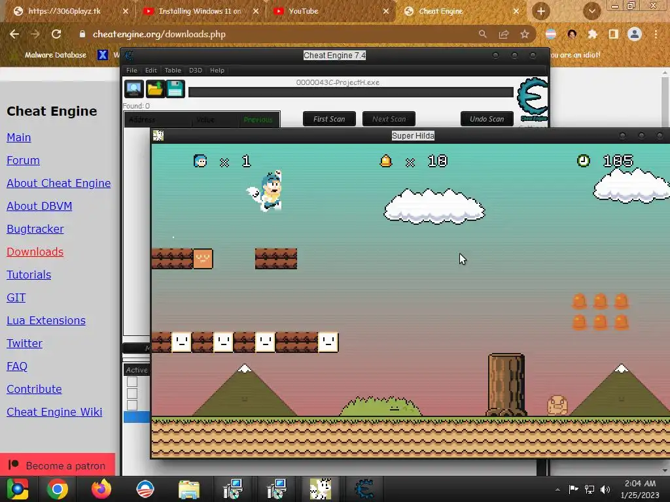Screen dimensions: 670x502
Task: Save the cheat table with the floppy icon
Action: click(175, 89)
